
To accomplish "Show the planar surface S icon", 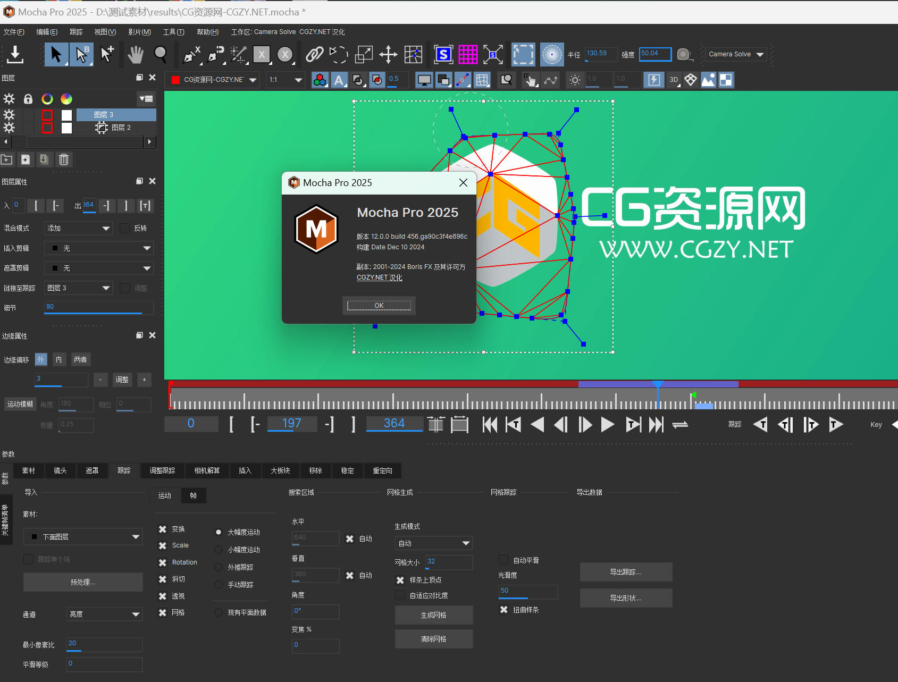I will coord(443,54).
